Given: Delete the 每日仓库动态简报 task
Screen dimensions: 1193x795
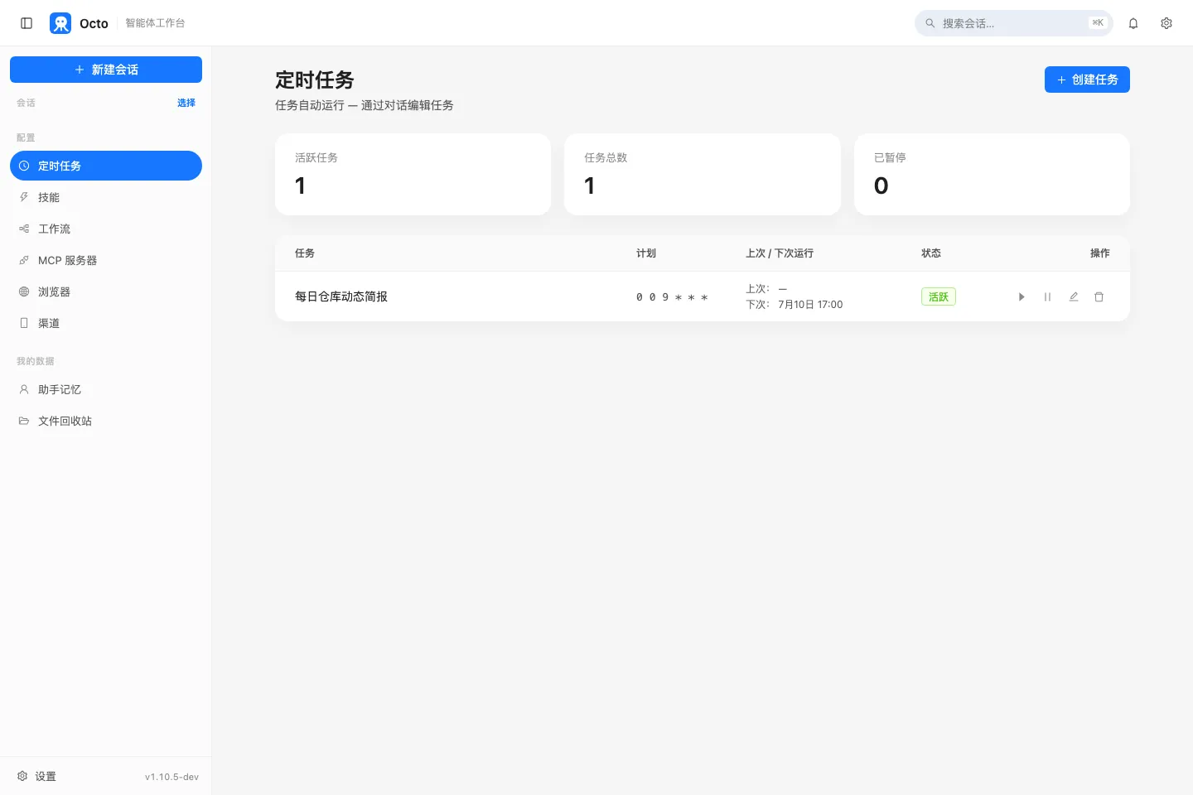Looking at the screenshot, I should (x=1099, y=296).
